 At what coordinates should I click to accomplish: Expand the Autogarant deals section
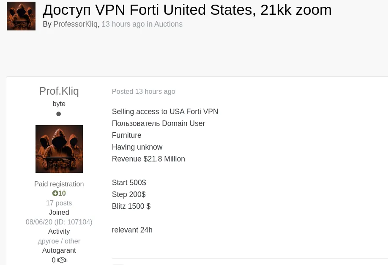point(59,250)
